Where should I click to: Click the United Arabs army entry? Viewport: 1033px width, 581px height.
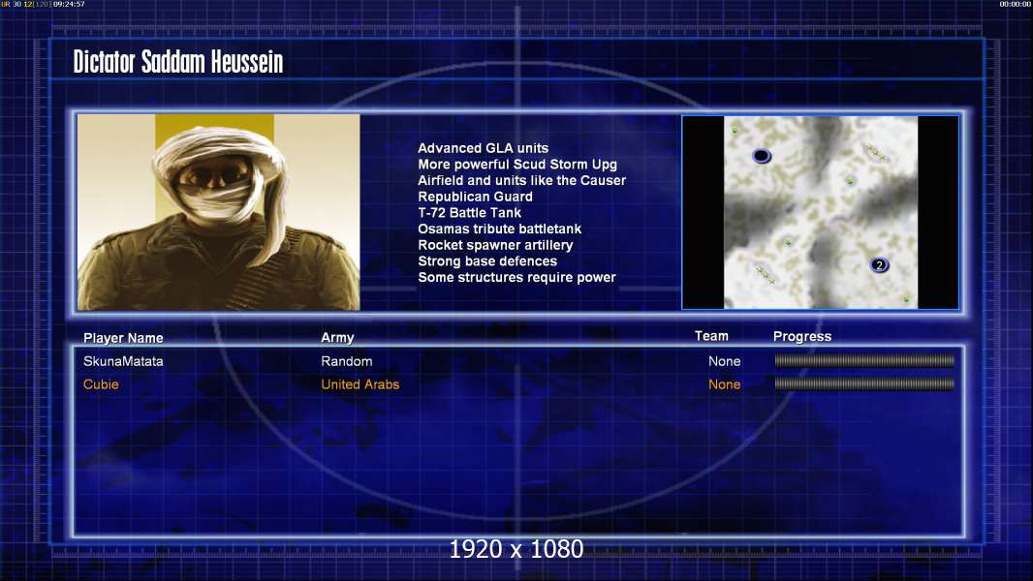(x=360, y=384)
